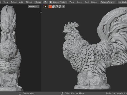Open the editor type selector dropdown
Image resolution: width=127 pixels, height=95 pixels.
[x=45, y=2]
